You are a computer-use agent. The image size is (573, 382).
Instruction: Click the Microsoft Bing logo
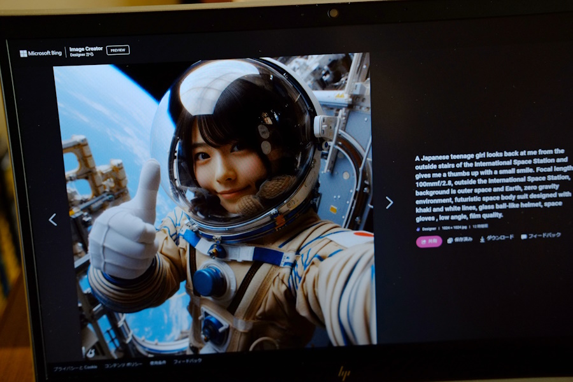point(41,53)
